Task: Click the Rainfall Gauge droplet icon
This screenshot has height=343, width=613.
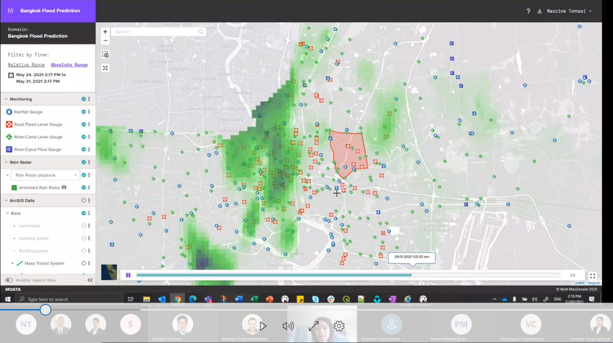Action: (9, 112)
